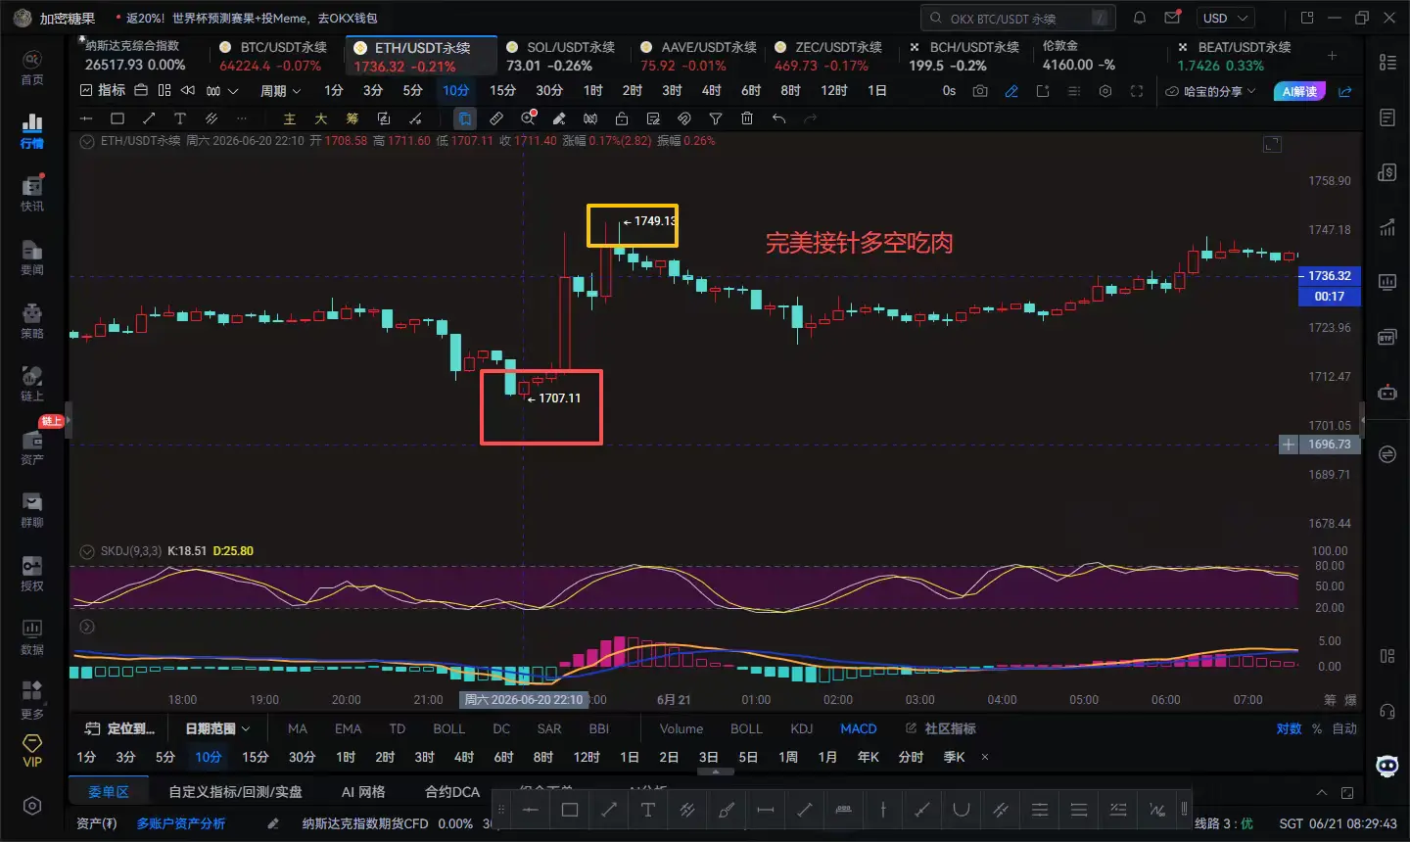Screen dimensions: 1410x842
Task: Expand the candlestick chart type dropdown
Action: click(x=222, y=91)
